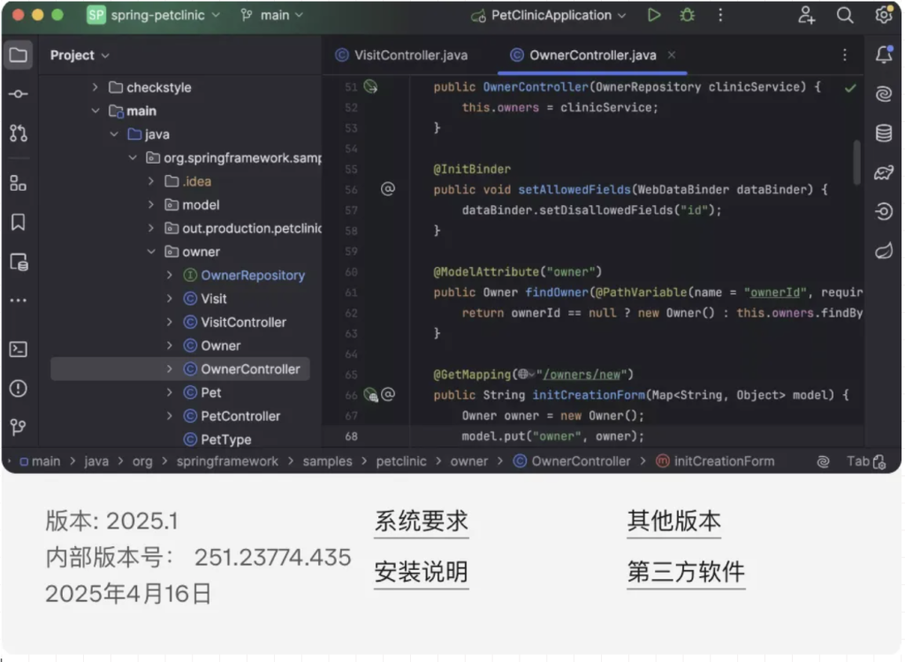Open the Bookmarks tool window icon
The image size is (905, 662).
tap(19, 222)
